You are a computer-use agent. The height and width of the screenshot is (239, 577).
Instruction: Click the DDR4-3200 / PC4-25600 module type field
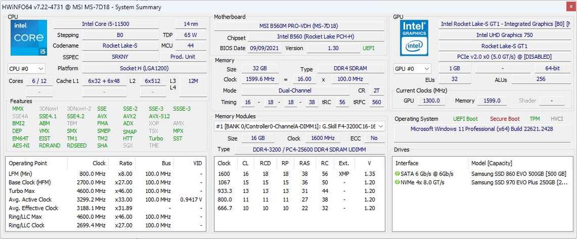pos(309,149)
